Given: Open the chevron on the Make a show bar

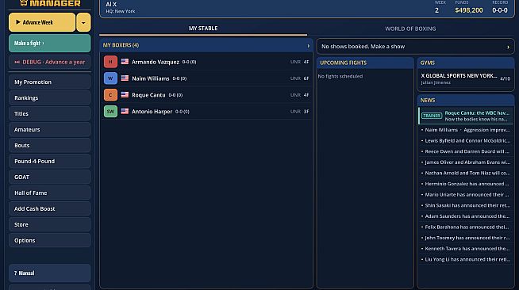Looking at the screenshot, I should [508, 48].
